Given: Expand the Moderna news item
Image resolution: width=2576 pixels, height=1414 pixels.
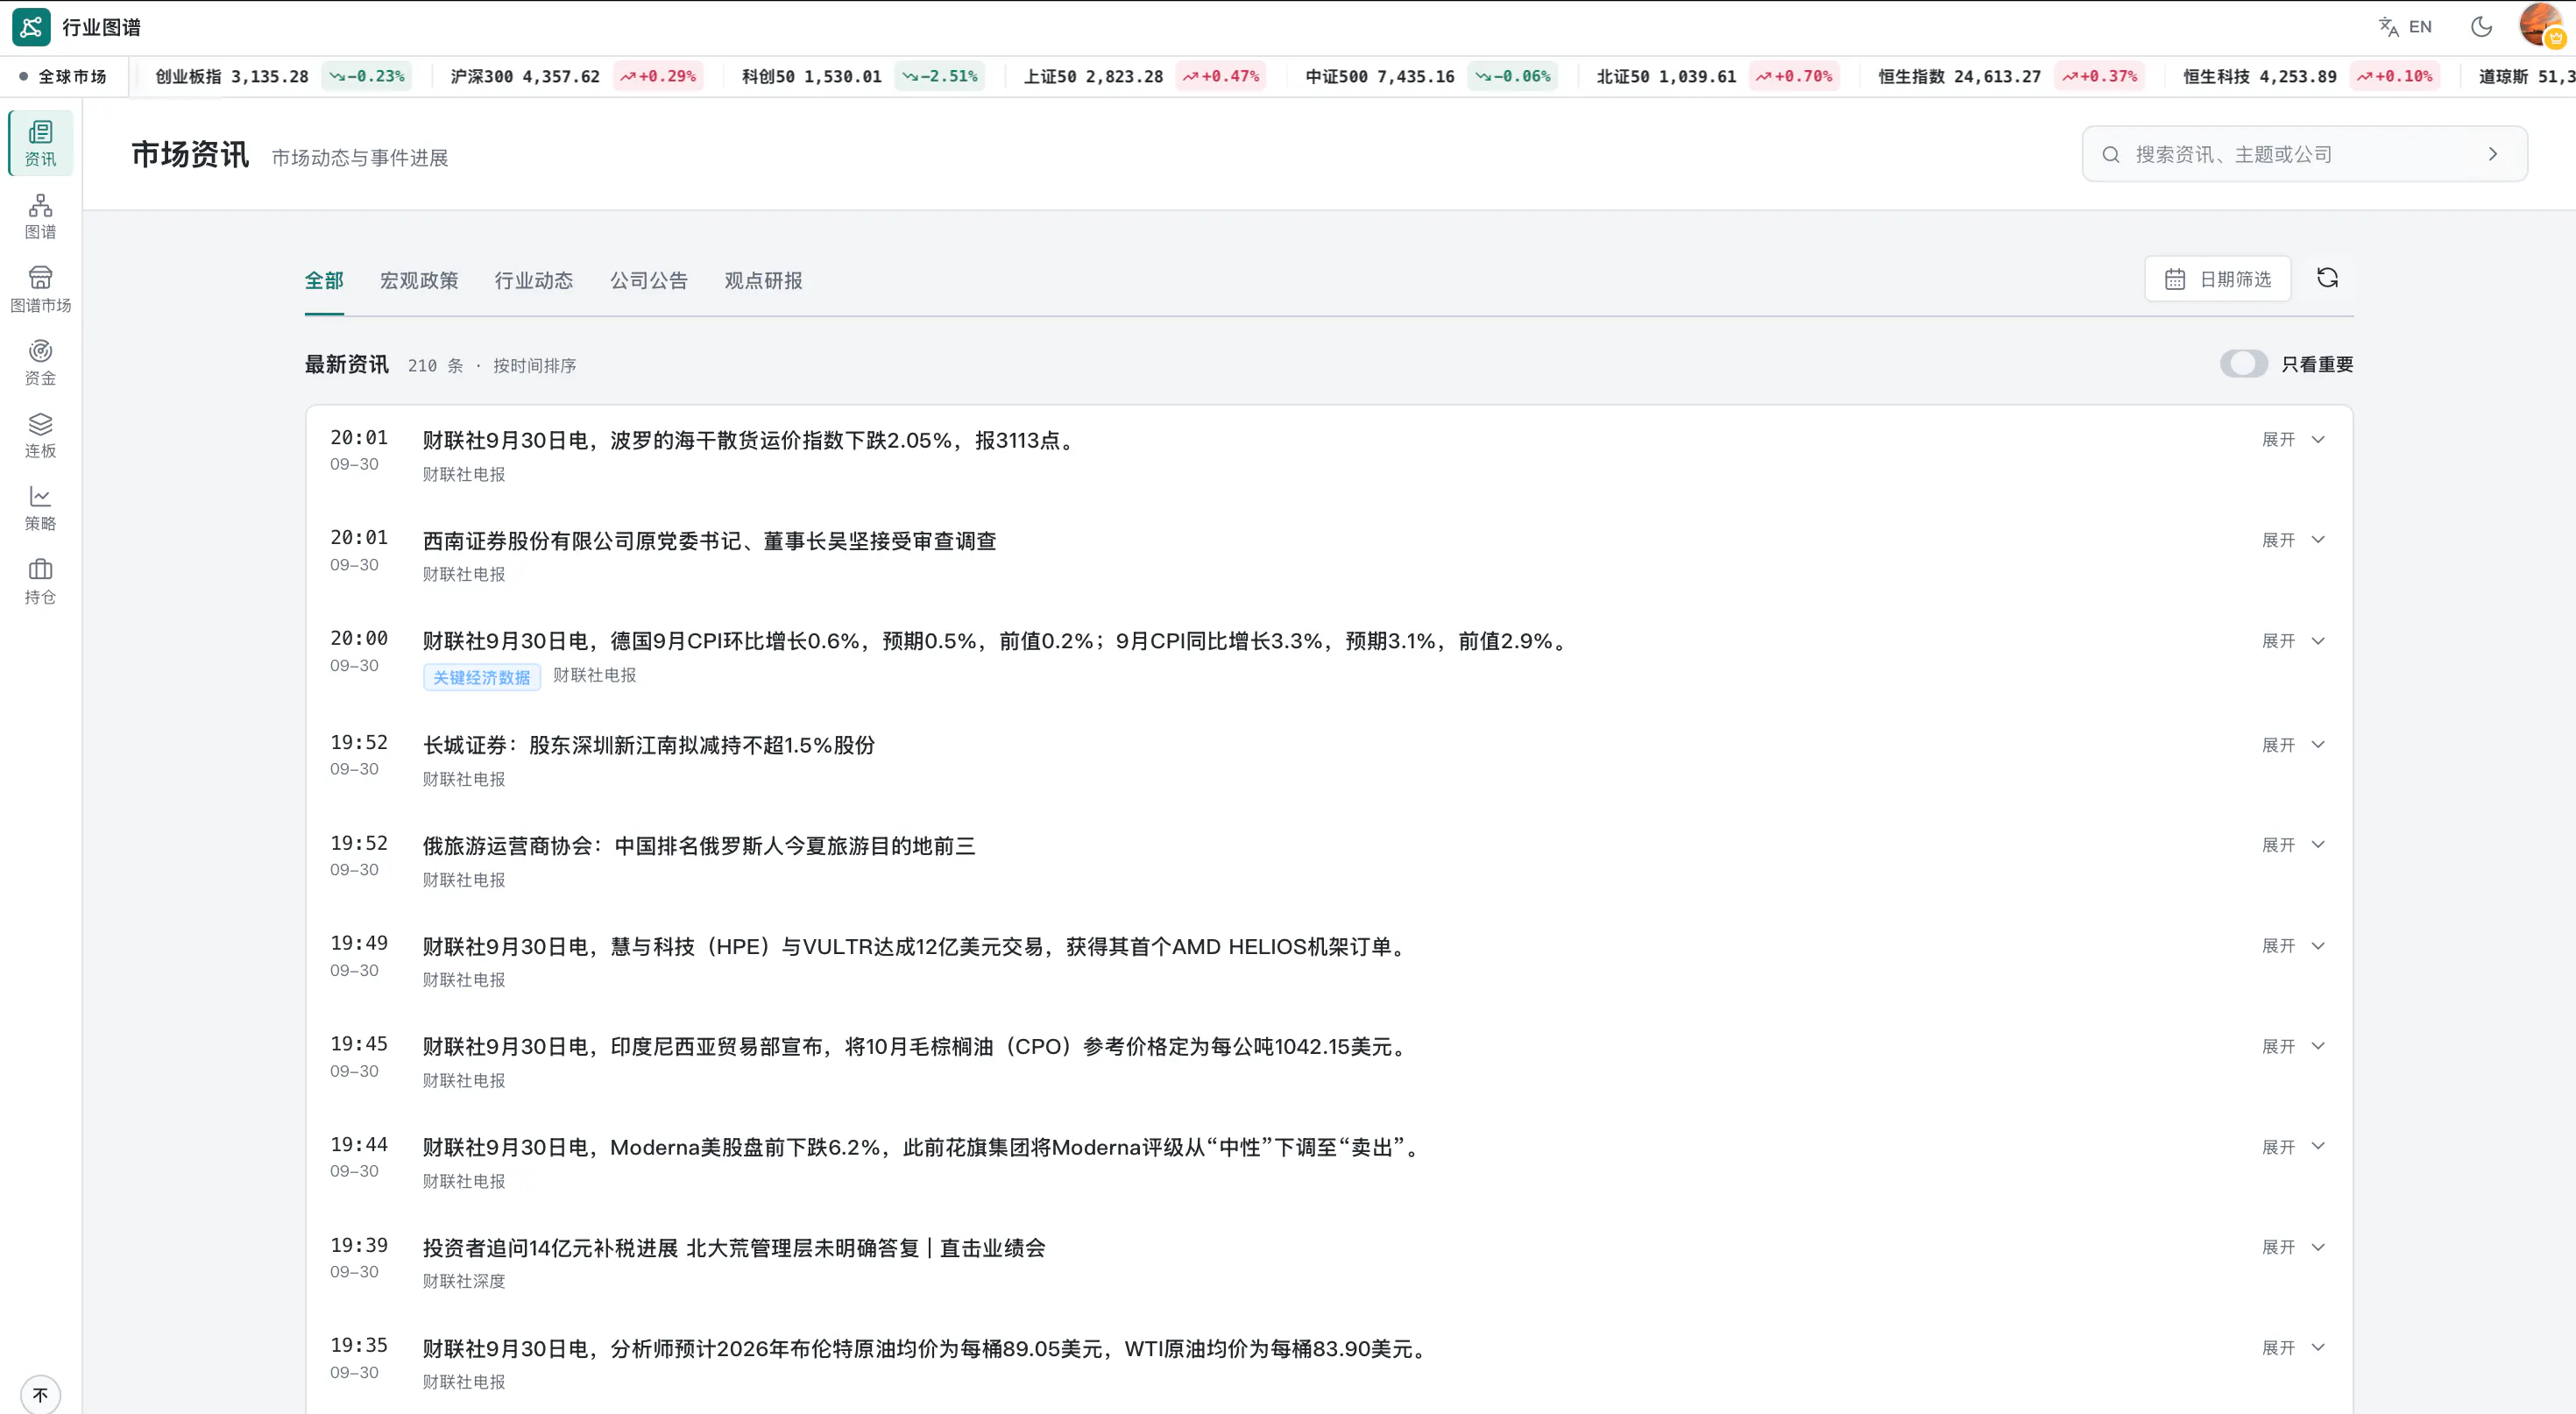Looking at the screenshot, I should 2293,1147.
